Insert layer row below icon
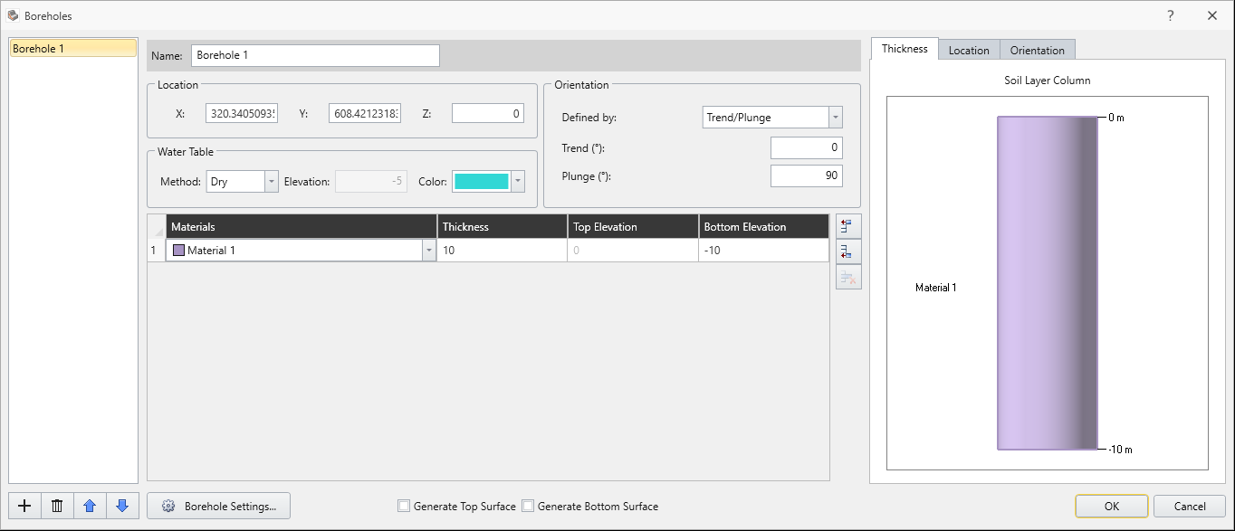 click(848, 251)
